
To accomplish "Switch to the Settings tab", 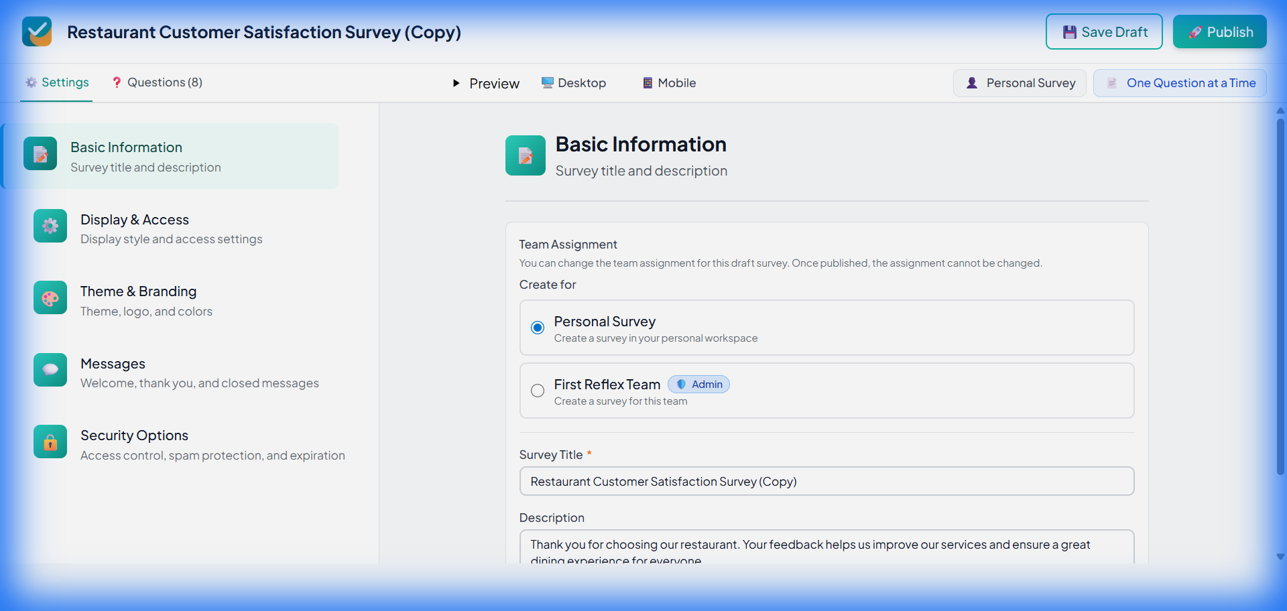I will click(56, 82).
